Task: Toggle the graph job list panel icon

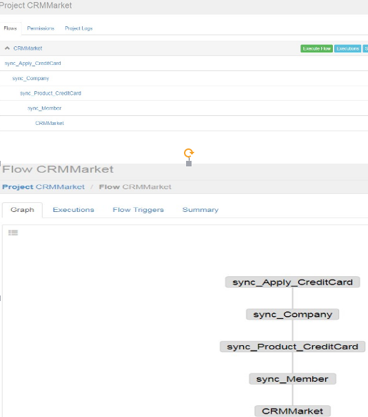Action: click(x=13, y=233)
